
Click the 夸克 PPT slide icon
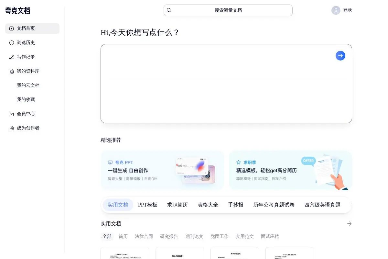pyautogui.click(x=110, y=163)
